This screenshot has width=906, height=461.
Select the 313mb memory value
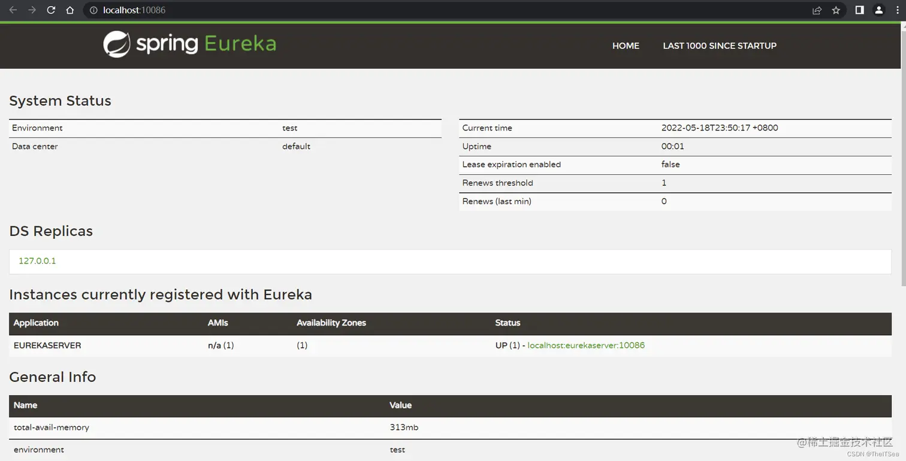[404, 427]
